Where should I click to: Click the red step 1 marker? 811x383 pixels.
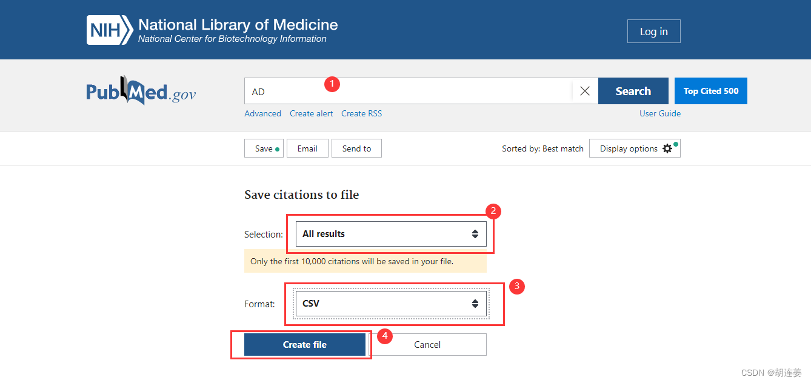332,84
